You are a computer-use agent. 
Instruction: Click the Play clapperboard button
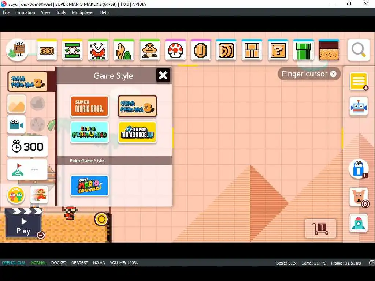tap(23, 223)
